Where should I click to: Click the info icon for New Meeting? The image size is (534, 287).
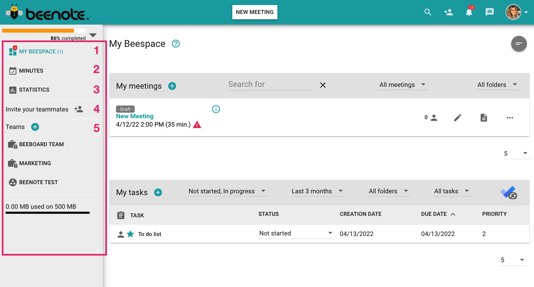coord(216,109)
